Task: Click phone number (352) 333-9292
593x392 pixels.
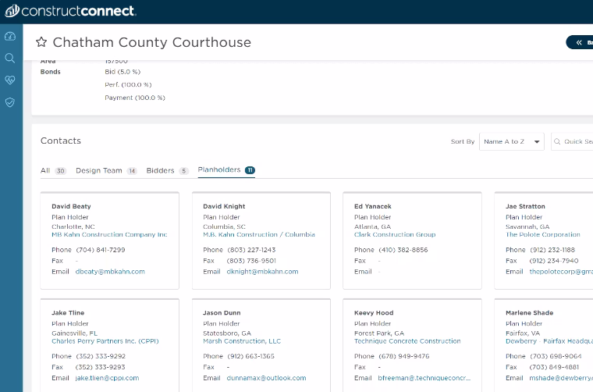Action: coord(101,356)
